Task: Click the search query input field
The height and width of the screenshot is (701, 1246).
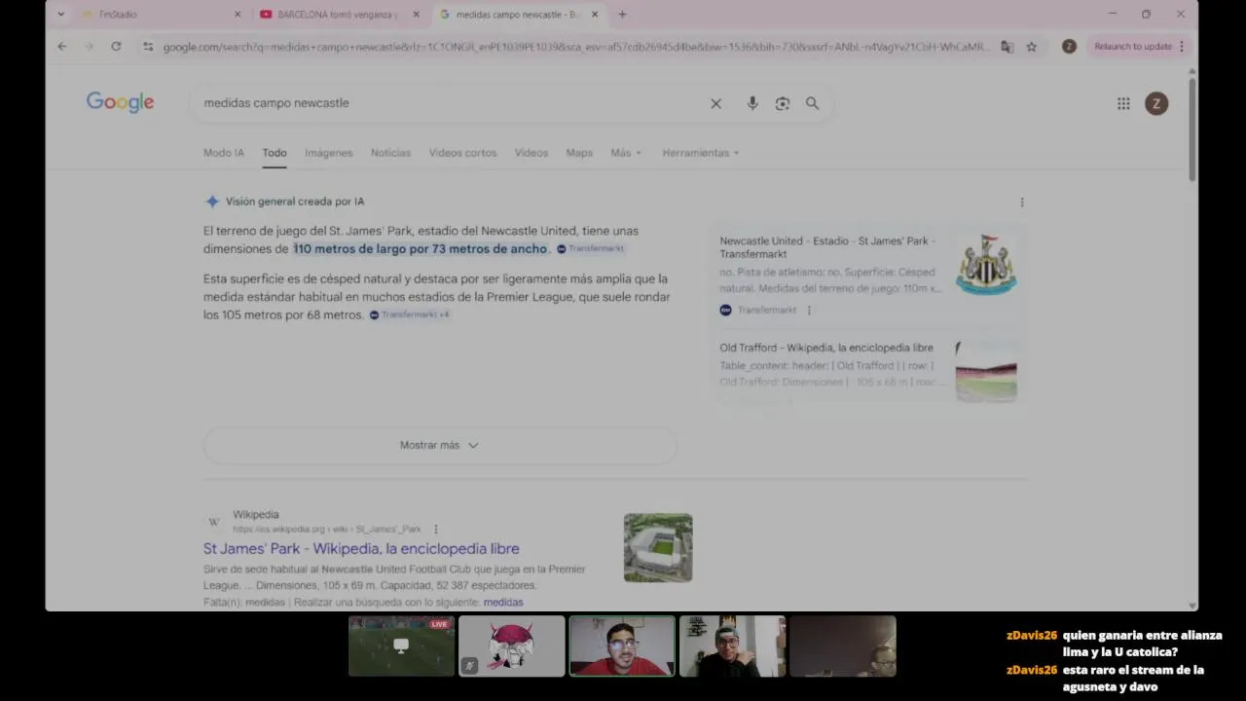Action: [x=448, y=103]
